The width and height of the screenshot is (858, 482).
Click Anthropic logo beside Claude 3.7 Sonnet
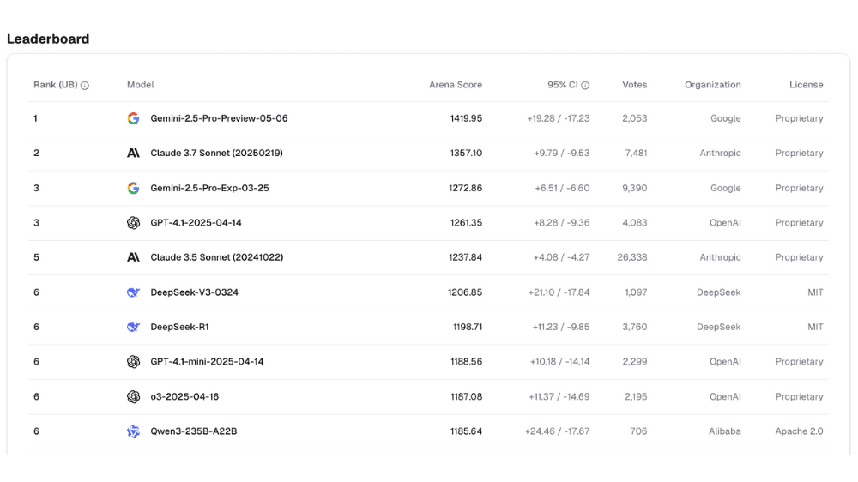(133, 154)
